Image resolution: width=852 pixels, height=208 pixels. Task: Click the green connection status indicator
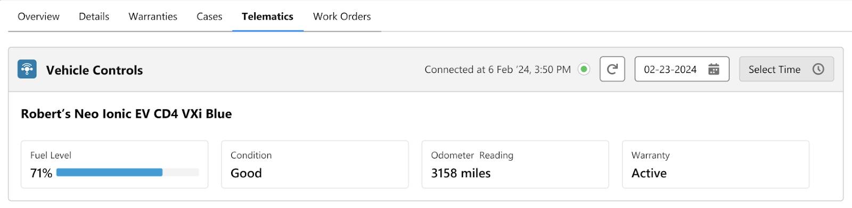click(x=584, y=69)
